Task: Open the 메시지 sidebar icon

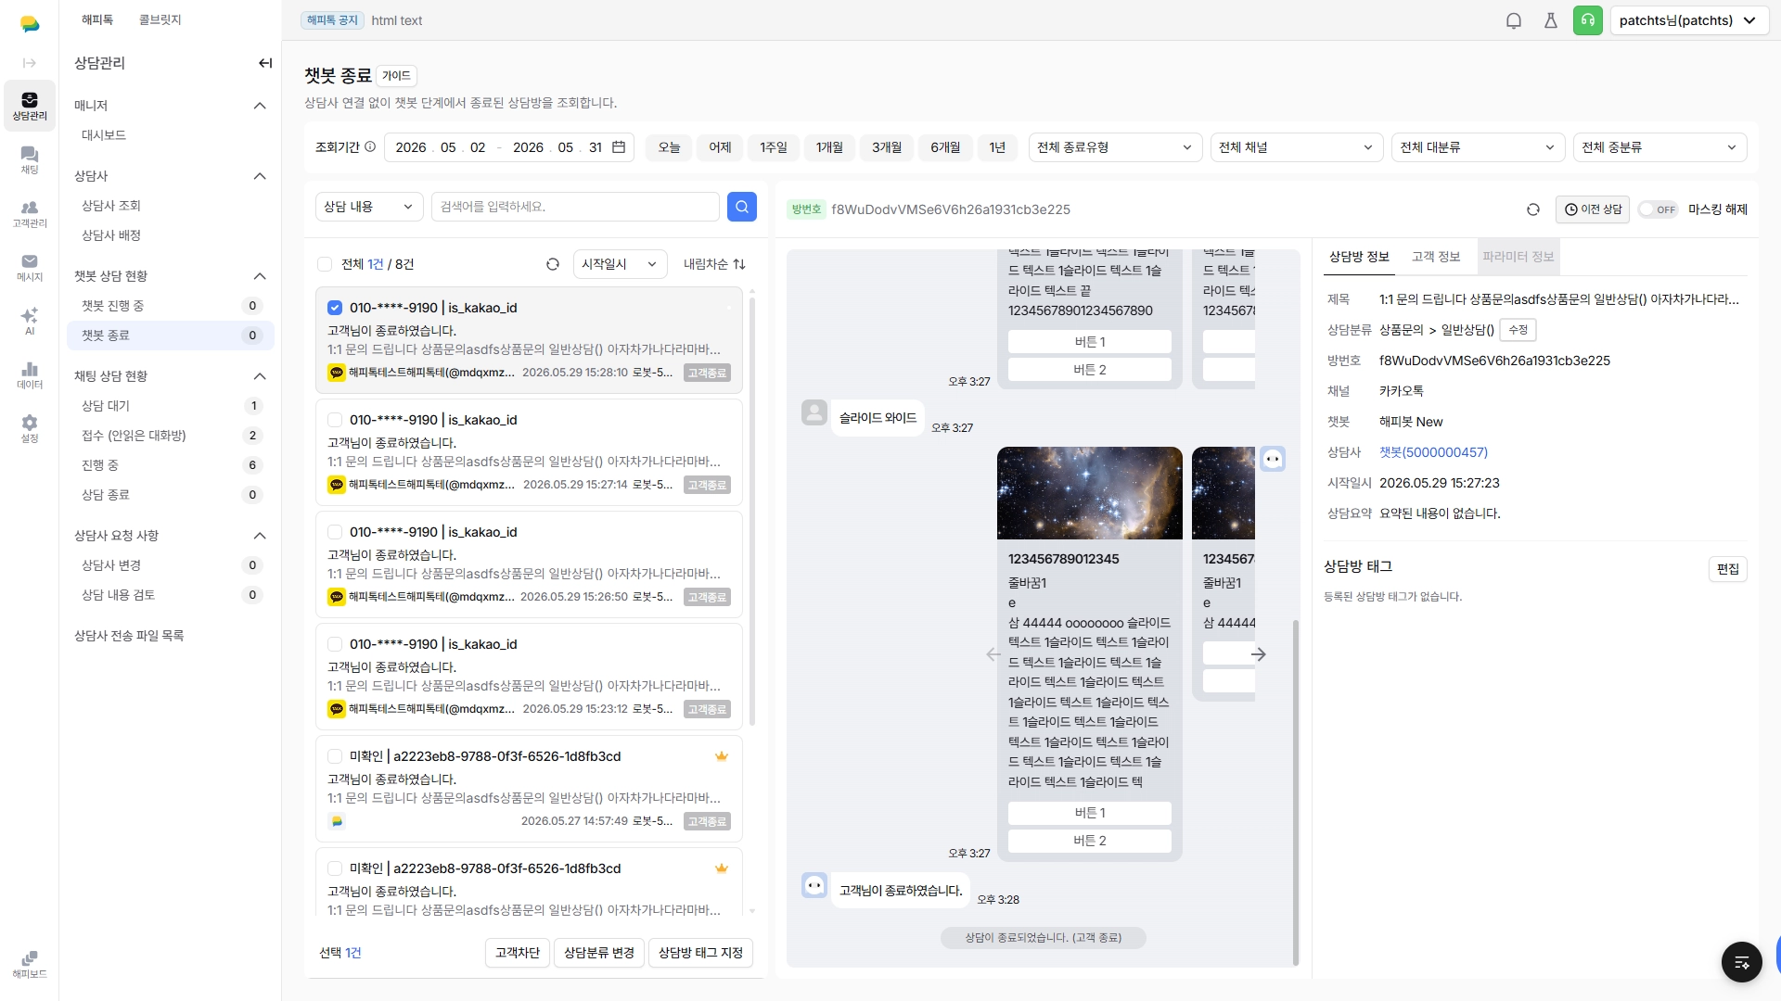Action: pos(30,268)
